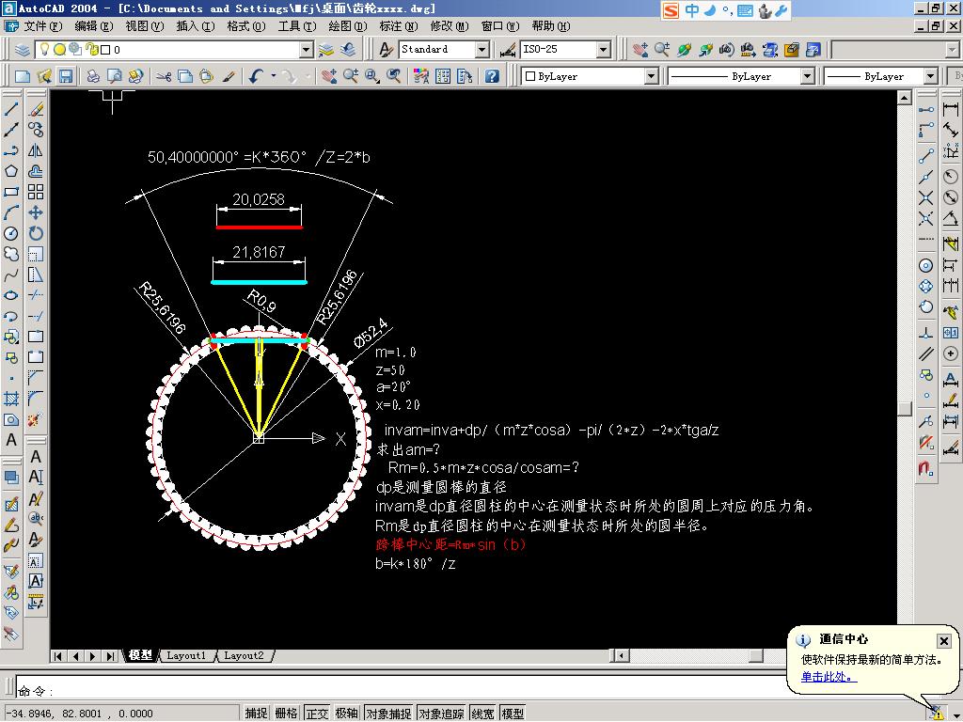Click the Save icon in toolbar
This screenshot has height=722, width=963.
point(65,76)
